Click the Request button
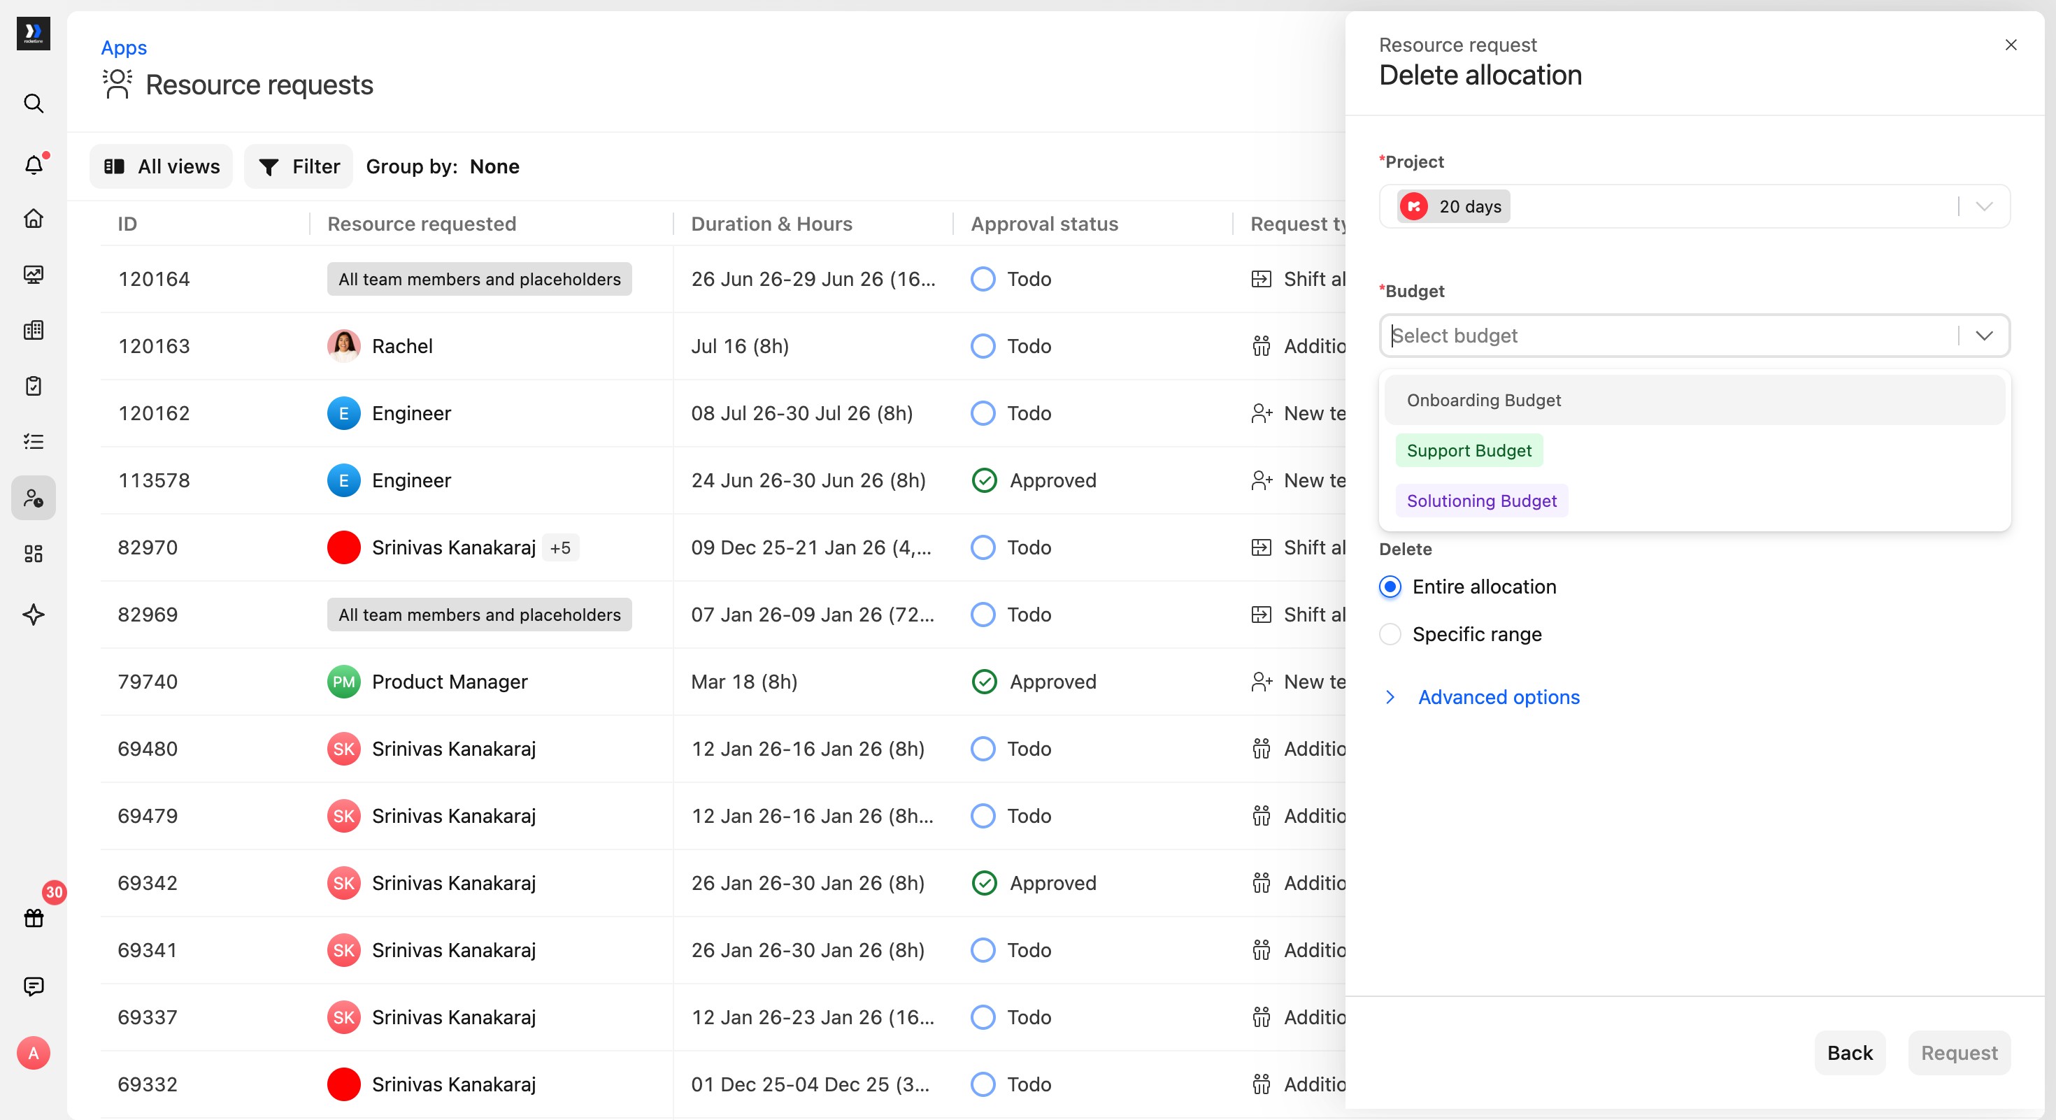The image size is (2056, 1120). 1959,1053
